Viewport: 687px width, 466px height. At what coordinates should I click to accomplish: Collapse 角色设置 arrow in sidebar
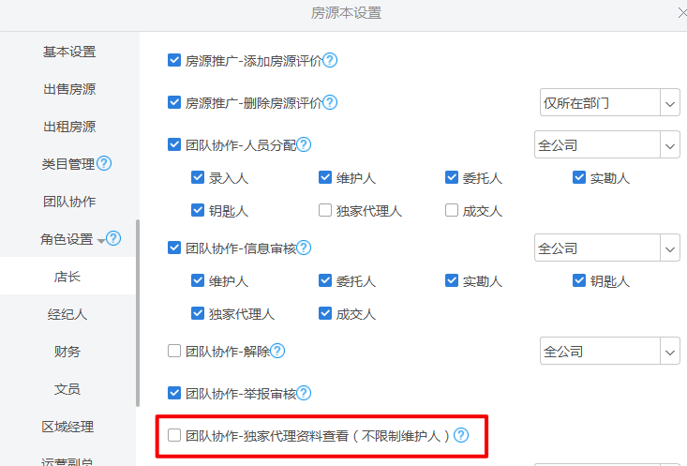[101, 241]
